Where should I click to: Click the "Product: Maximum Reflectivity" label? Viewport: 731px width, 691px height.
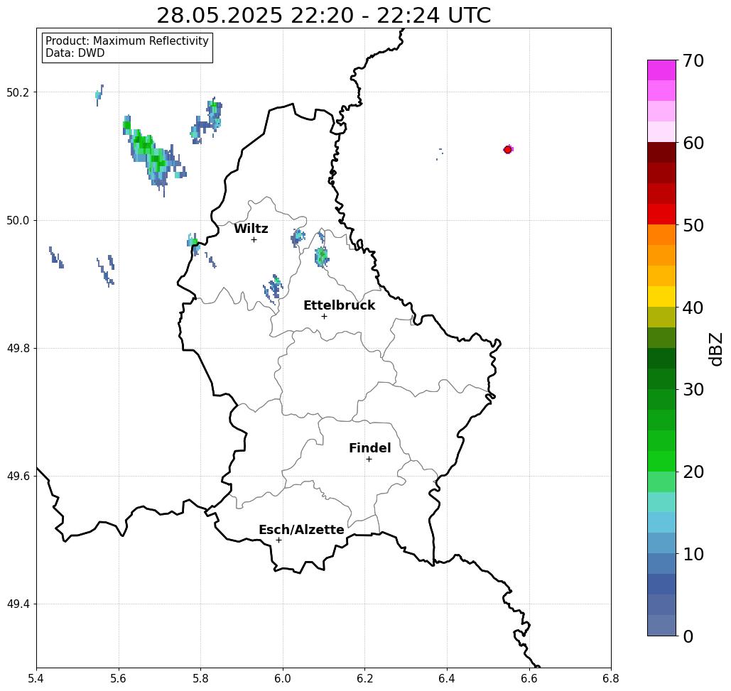pos(126,41)
